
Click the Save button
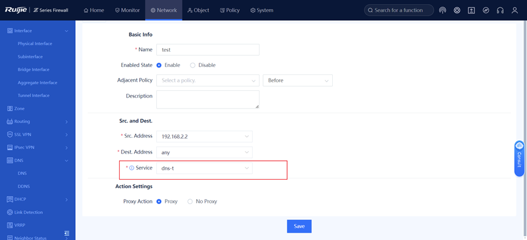click(299, 226)
